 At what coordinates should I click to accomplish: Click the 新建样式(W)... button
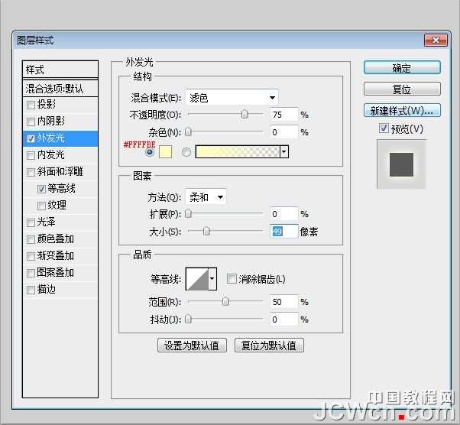click(402, 111)
